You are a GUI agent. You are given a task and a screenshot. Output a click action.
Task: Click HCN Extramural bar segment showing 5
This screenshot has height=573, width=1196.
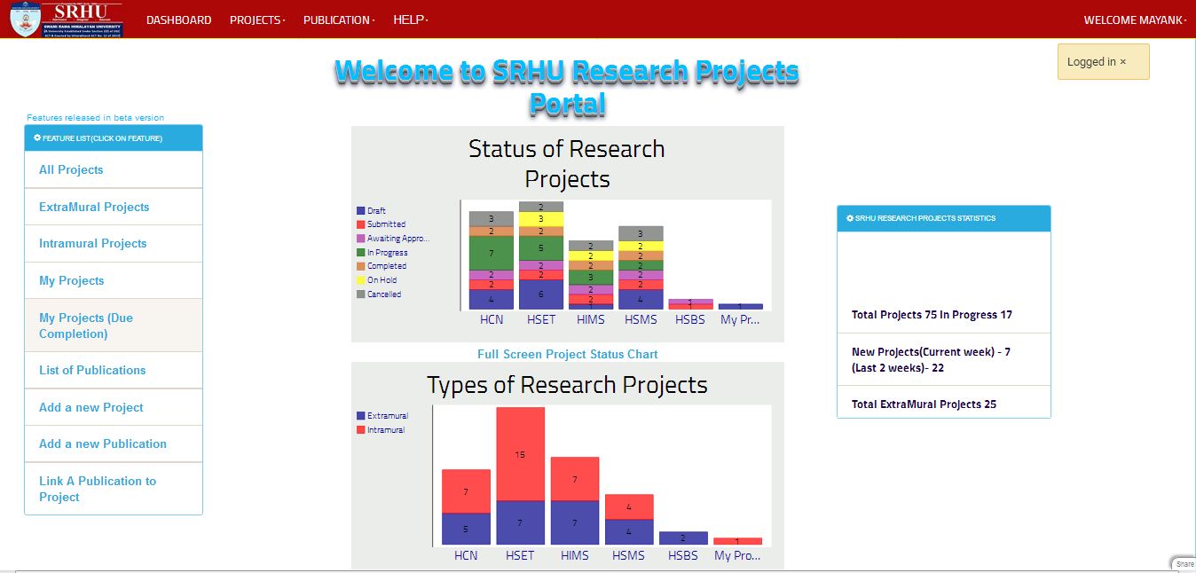pyautogui.click(x=466, y=529)
